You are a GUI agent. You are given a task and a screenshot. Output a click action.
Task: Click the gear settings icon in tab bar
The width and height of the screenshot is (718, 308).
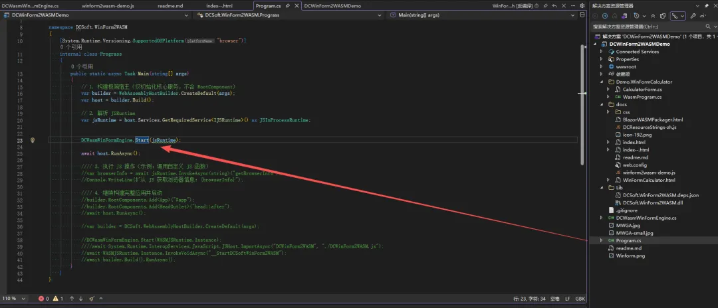[x=582, y=6]
